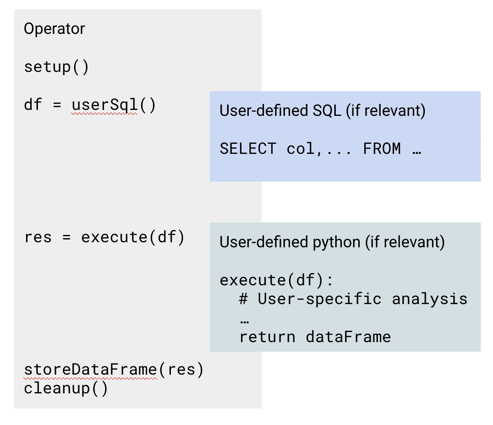The height and width of the screenshot is (425, 493).
Task: Click the underlined storeDataFrame word
Action: tap(91, 370)
